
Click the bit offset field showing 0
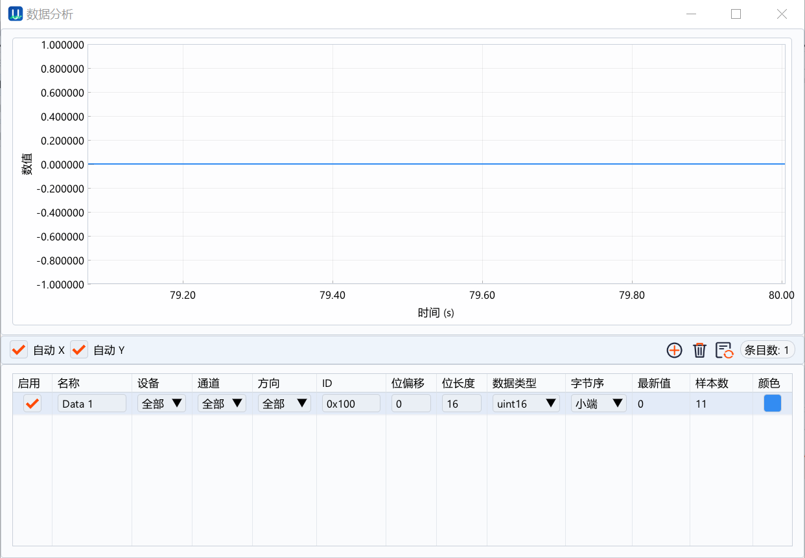(x=411, y=404)
